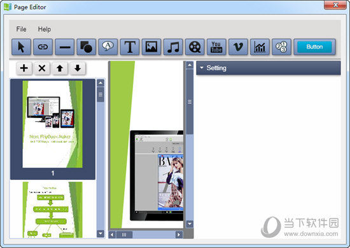Insert a chart with the graph tool
Image resolution: width=350 pixels, height=248 pixels.
[260, 47]
